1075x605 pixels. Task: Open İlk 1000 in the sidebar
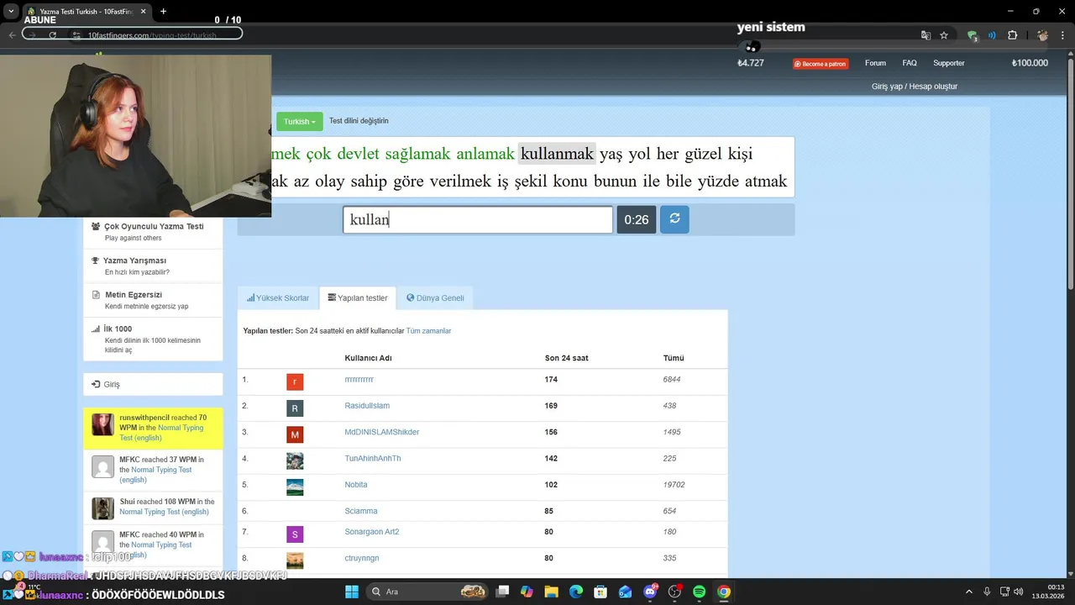pyautogui.click(x=153, y=339)
